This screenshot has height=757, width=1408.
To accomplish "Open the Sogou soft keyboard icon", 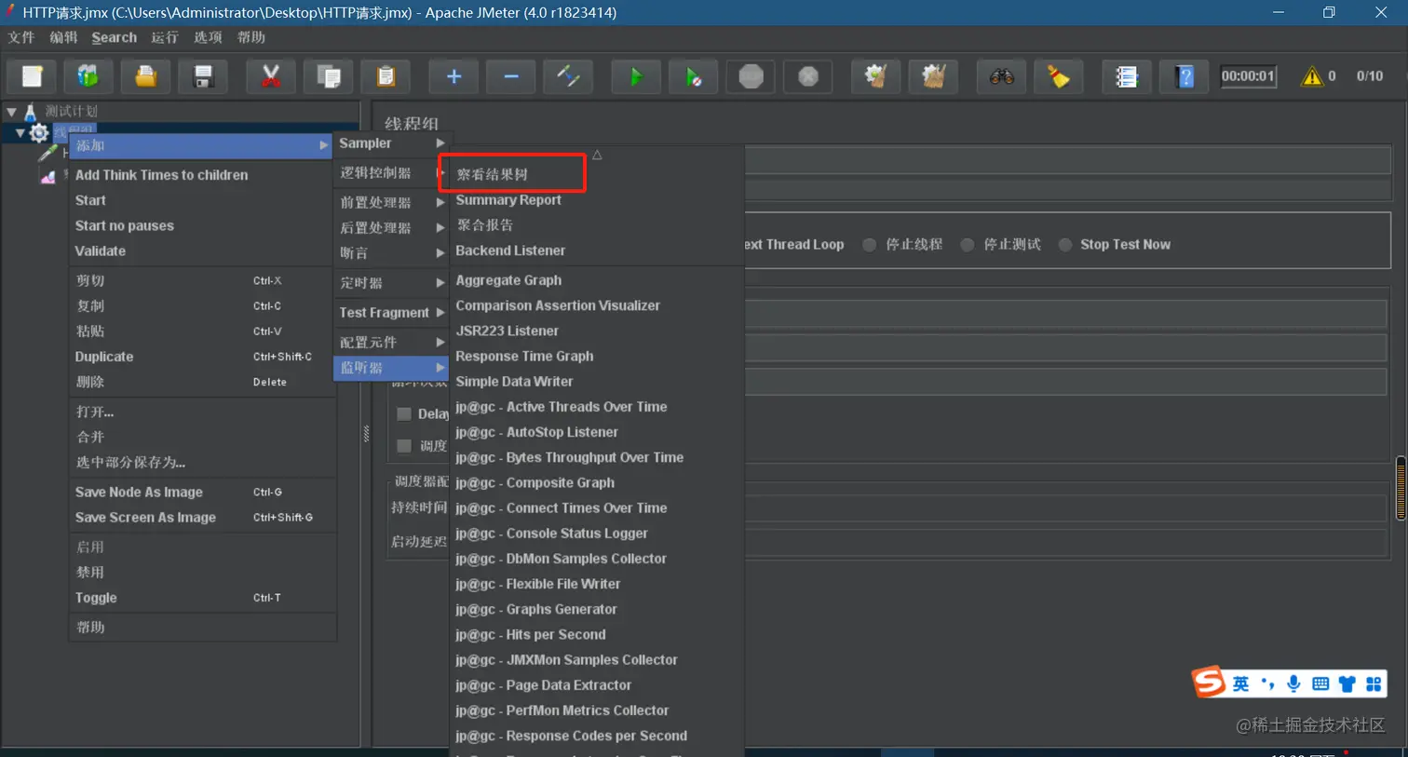I will pyautogui.click(x=1320, y=684).
